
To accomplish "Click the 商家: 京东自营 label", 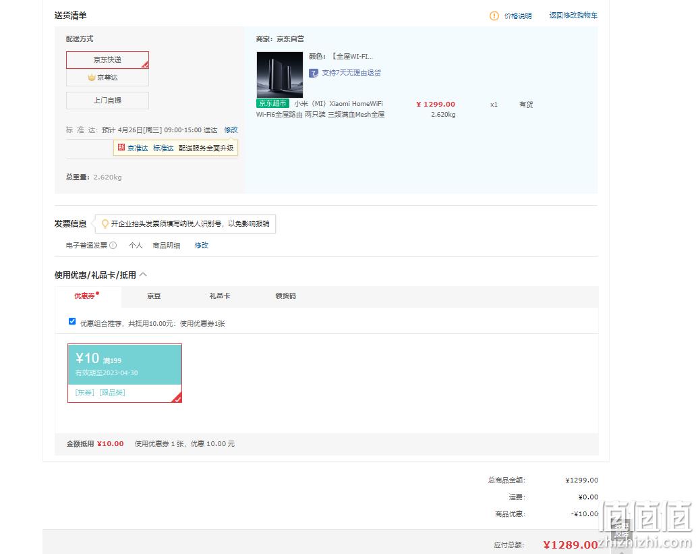I will (x=280, y=38).
